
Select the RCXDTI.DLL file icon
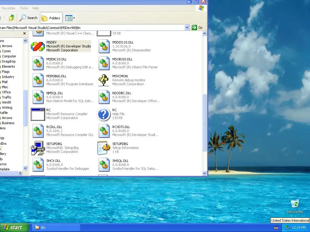(x=104, y=131)
